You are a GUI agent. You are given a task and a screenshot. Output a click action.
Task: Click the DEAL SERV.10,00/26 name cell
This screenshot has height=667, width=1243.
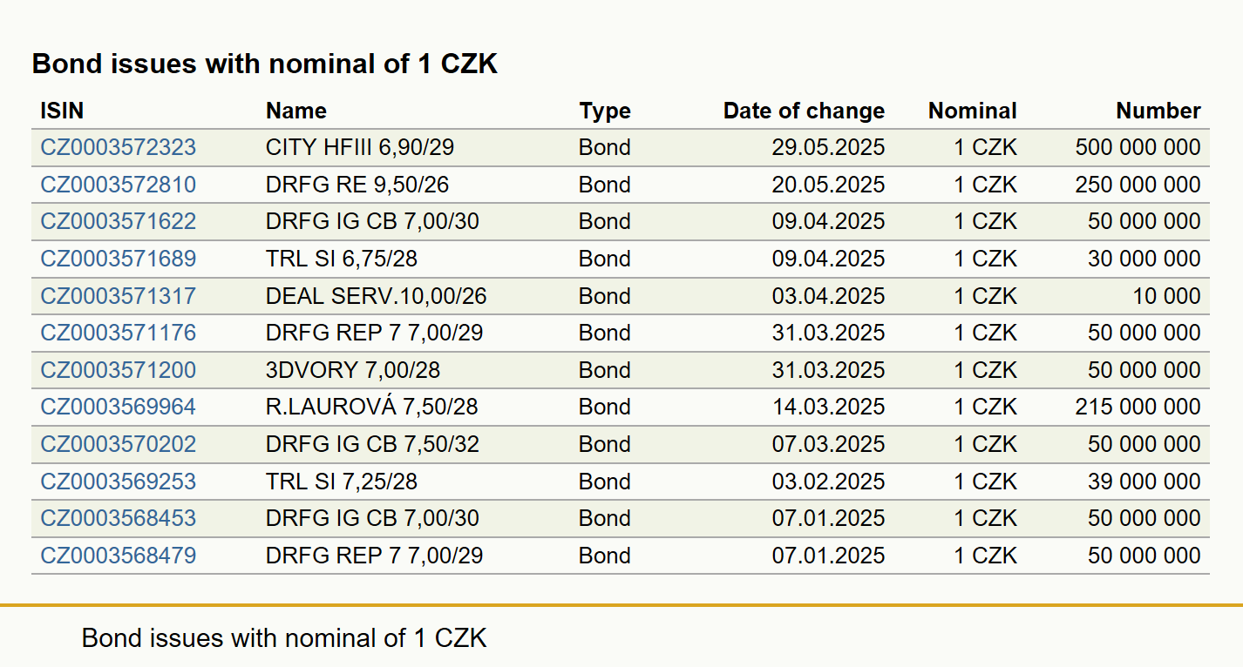[377, 296]
